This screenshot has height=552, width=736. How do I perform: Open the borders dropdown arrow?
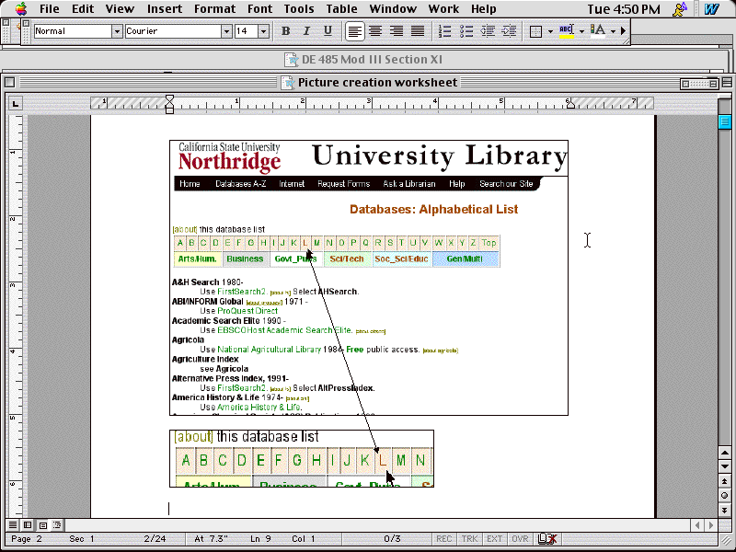pyautogui.click(x=550, y=31)
